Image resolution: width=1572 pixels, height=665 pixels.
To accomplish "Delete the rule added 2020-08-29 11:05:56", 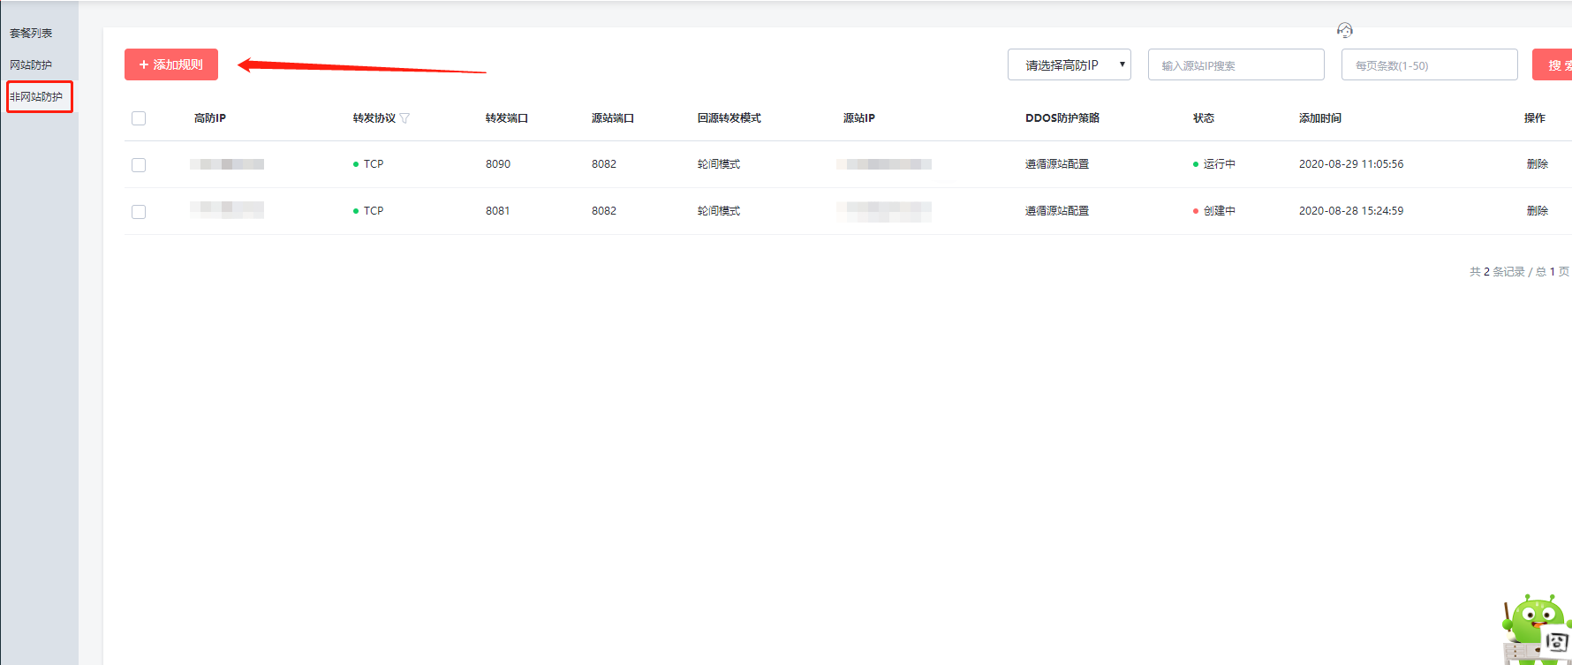I will (x=1537, y=164).
